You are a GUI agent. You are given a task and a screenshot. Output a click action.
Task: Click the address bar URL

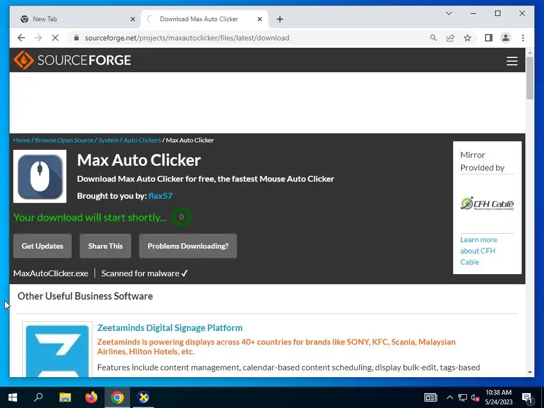click(187, 38)
